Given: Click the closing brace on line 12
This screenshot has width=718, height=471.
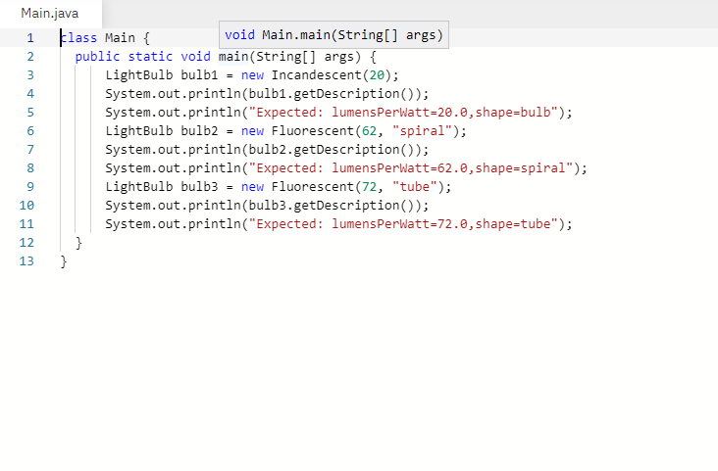Looking at the screenshot, I should click(x=78, y=243).
